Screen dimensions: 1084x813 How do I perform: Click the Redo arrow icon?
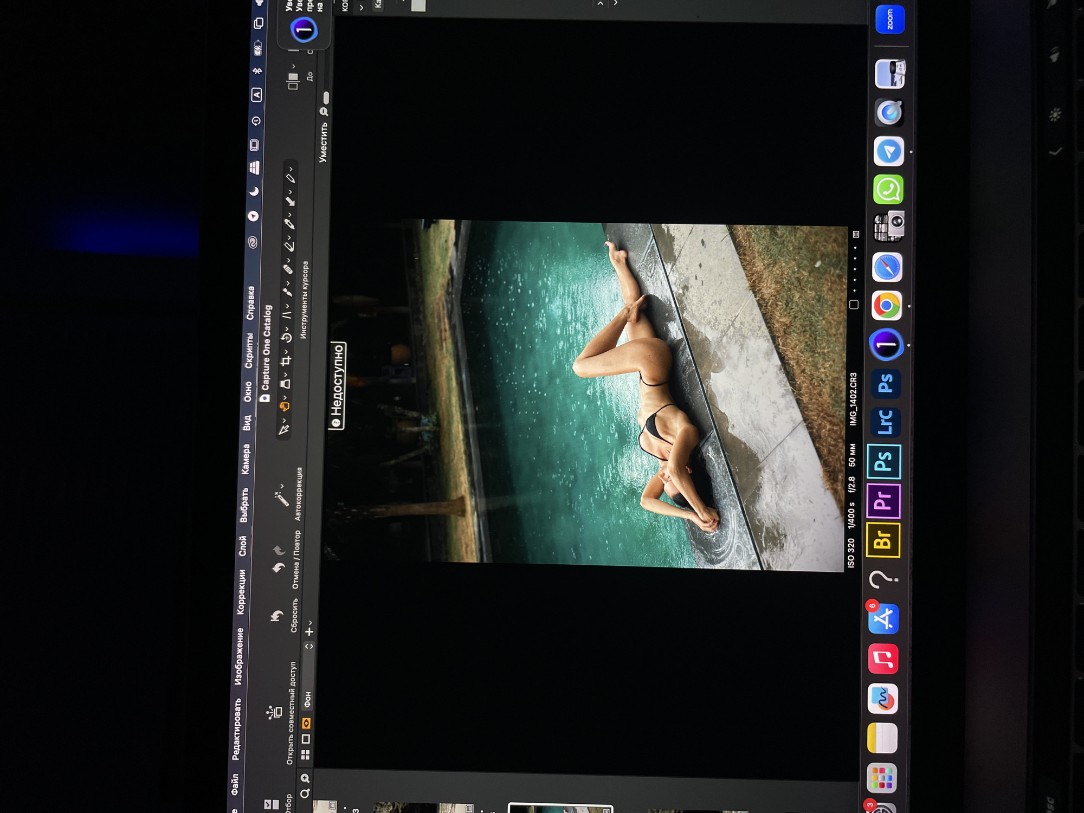tap(279, 551)
